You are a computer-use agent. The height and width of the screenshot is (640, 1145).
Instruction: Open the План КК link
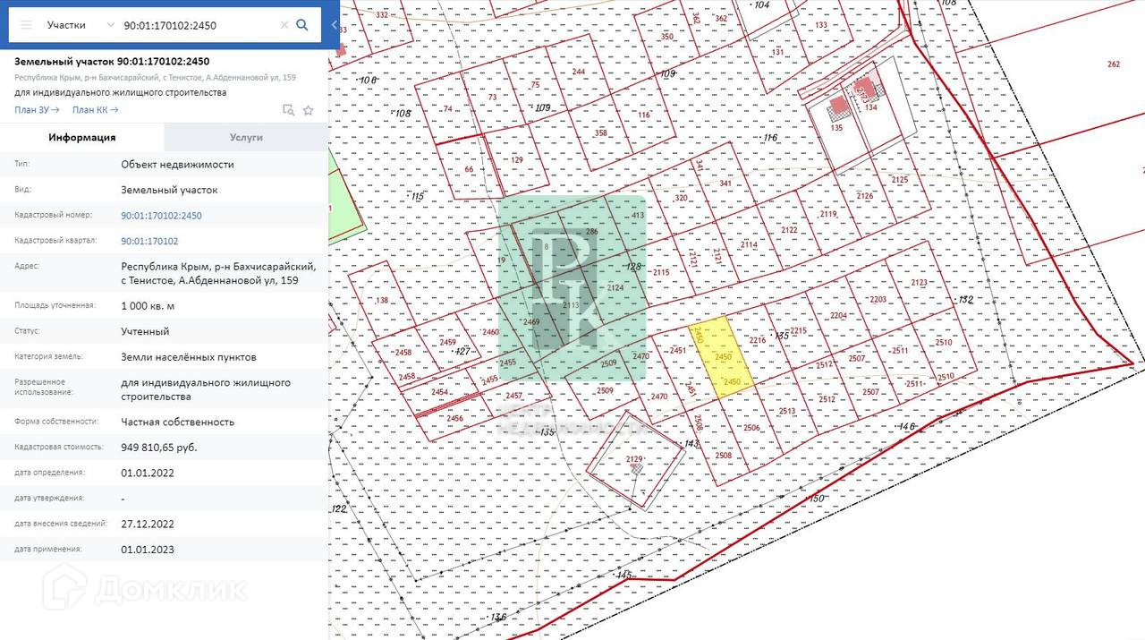(95, 110)
